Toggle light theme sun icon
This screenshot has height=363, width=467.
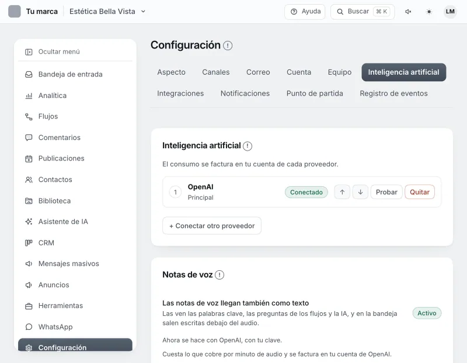[429, 12]
